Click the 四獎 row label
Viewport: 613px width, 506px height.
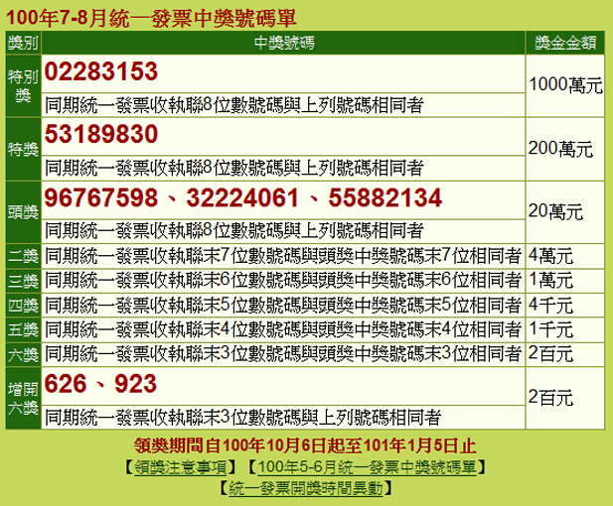click(x=23, y=306)
